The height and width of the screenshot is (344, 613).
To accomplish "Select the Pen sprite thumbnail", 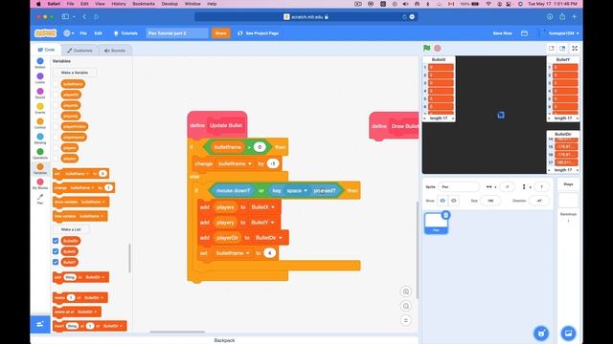I will (x=436, y=223).
